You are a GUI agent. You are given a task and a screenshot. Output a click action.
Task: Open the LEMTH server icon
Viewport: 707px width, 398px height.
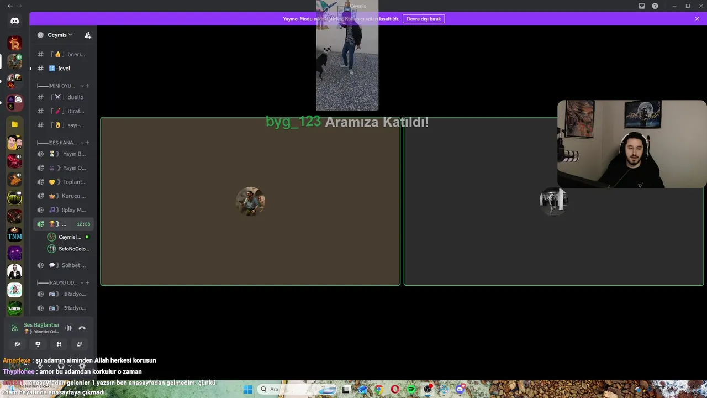[15, 308]
